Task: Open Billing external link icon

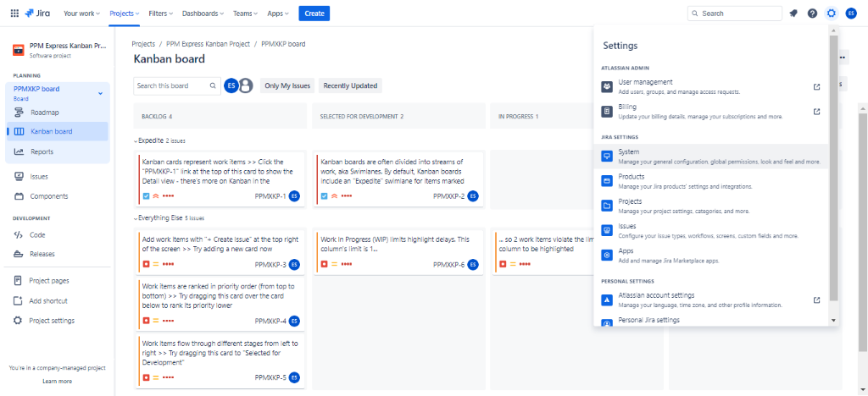Action: pyautogui.click(x=816, y=112)
